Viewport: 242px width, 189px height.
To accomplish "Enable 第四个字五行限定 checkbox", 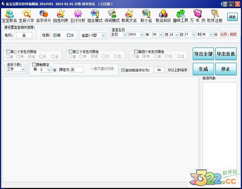I will pos(136,51).
